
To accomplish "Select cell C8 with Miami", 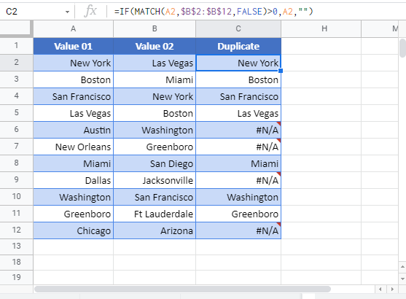I will coord(238,163).
